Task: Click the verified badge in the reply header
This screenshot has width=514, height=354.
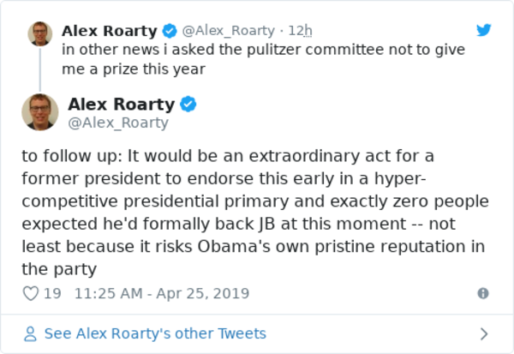Action: pos(170,31)
